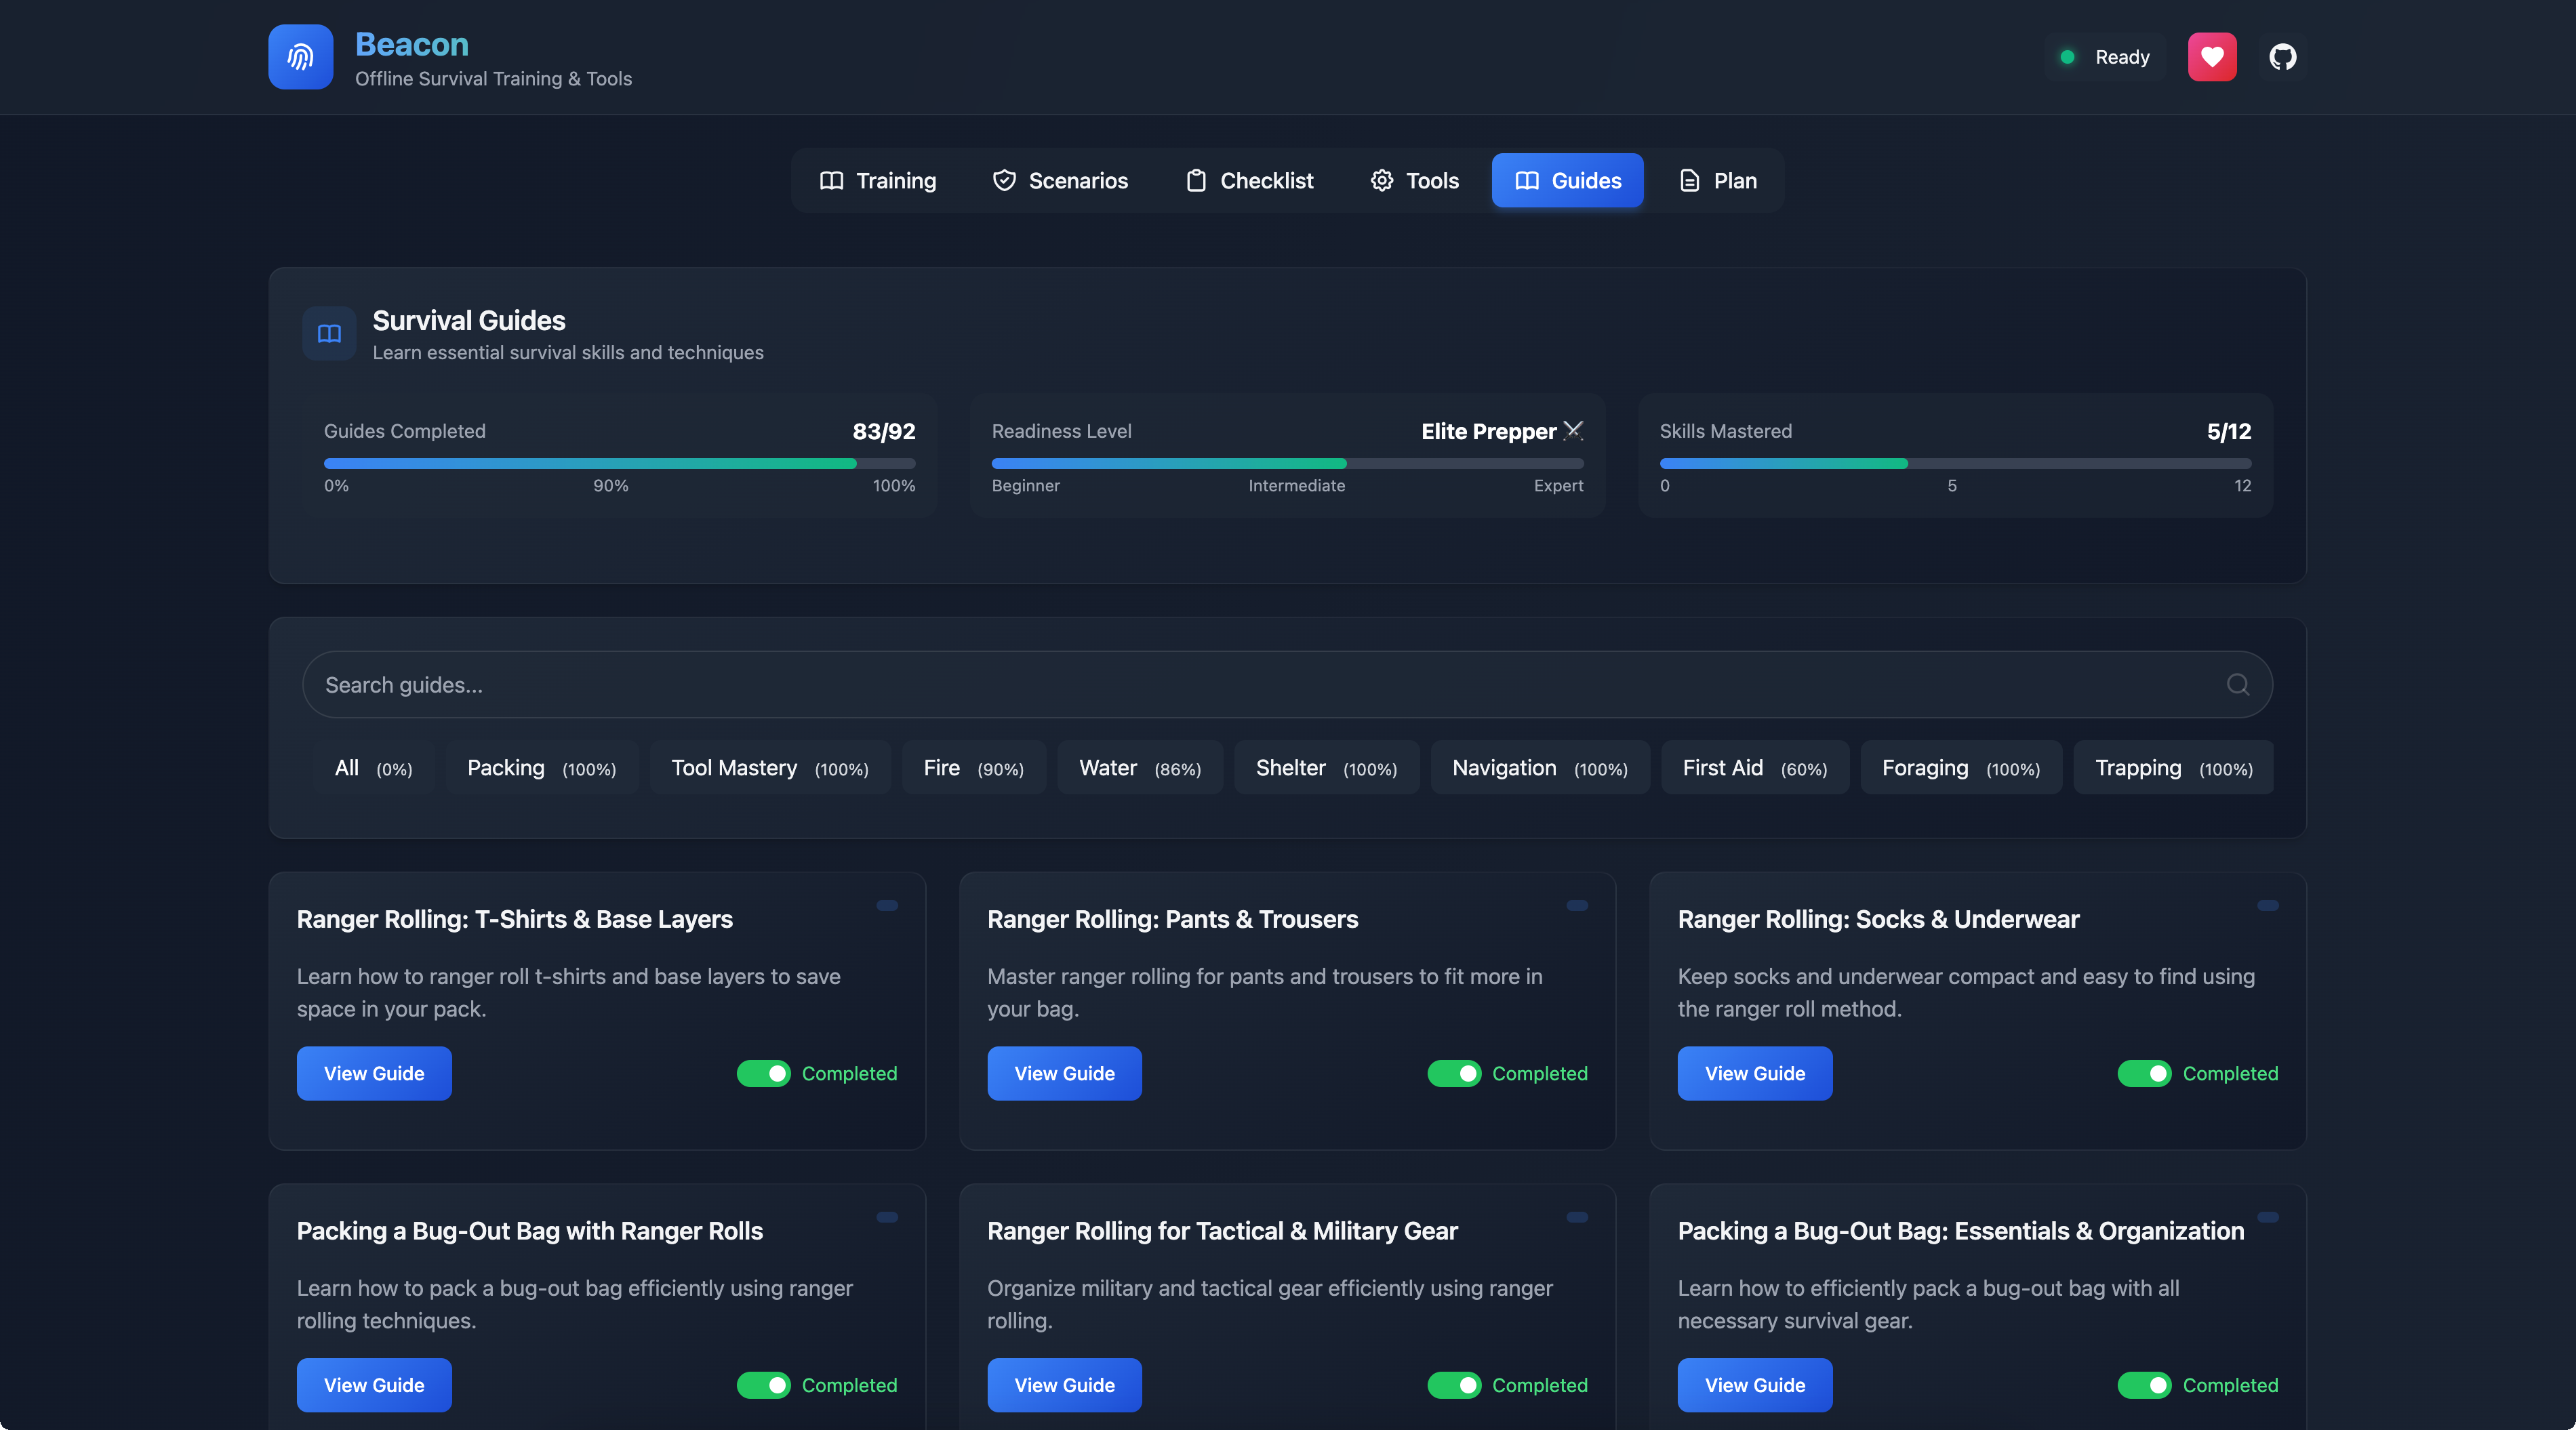2576x1430 pixels.
Task: Open the Checklist tab
Action: click(x=1250, y=181)
